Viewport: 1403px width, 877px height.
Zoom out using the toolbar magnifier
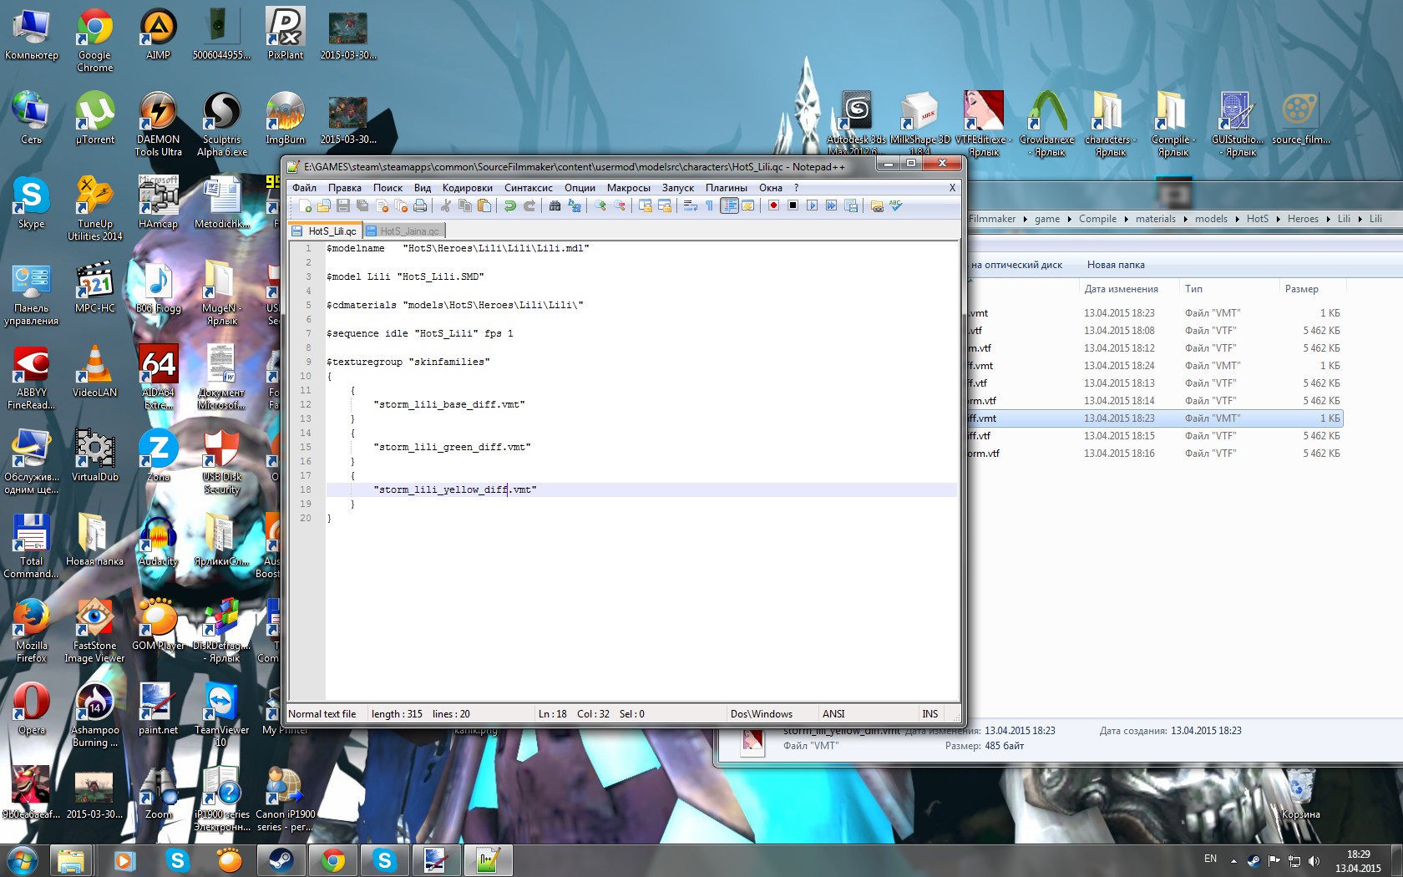(x=619, y=205)
